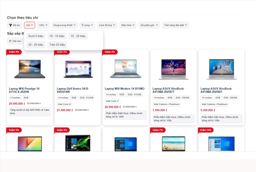Select the Dưới 5 triệu price option
256x172 pixels.
pyautogui.click(x=36, y=36)
